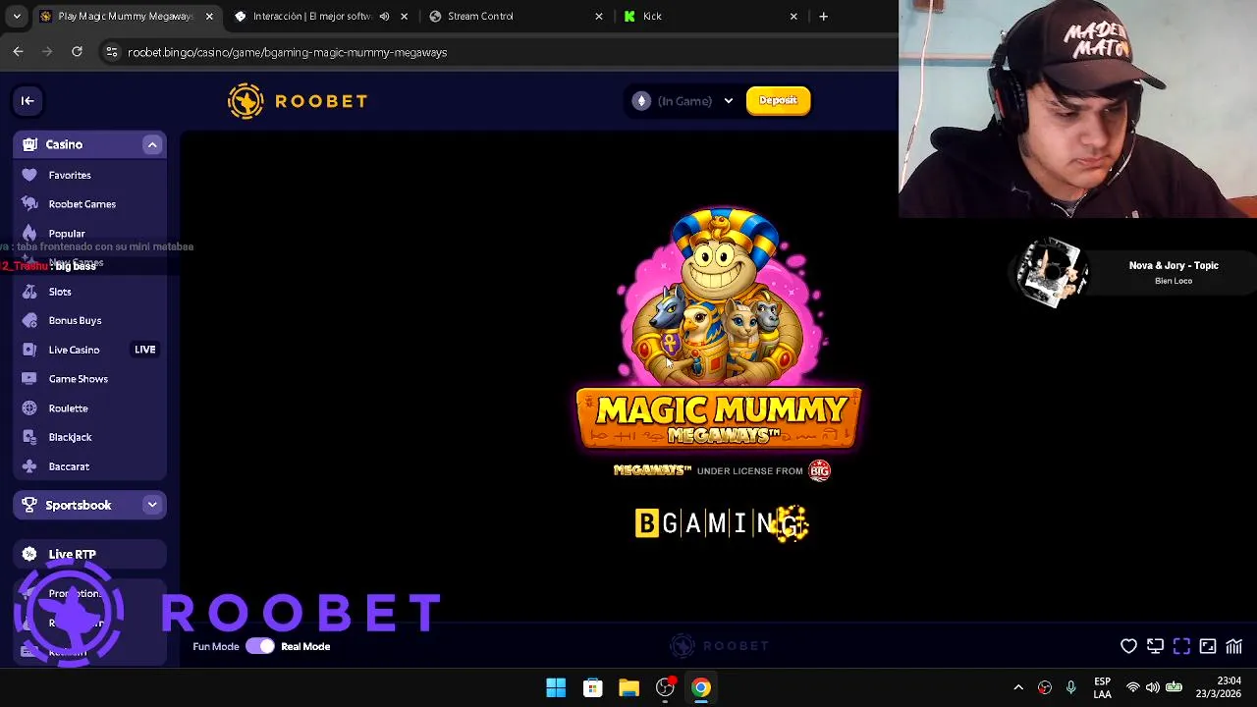Image resolution: width=1257 pixels, height=707 pixels.
Task: Click the Sportsbook trophy icon
Action: point(29,505)
